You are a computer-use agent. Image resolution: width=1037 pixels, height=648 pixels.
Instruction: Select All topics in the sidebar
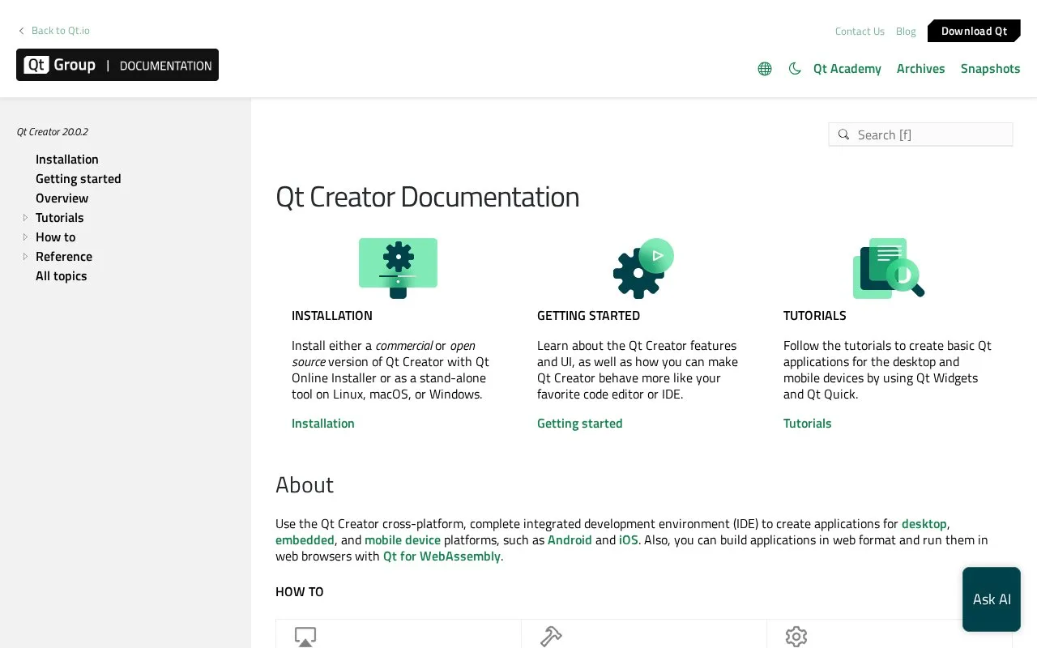pyautogui.click(x=62, y=276)
